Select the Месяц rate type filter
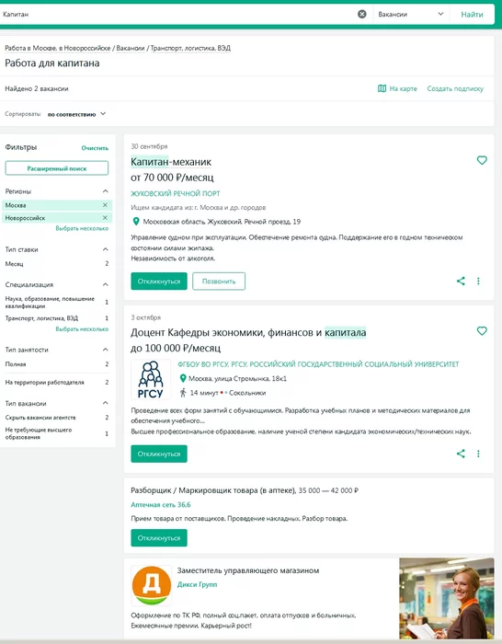The height and width of the screenshot is (644, 502). pyautogui.click(x=57, y=264)
